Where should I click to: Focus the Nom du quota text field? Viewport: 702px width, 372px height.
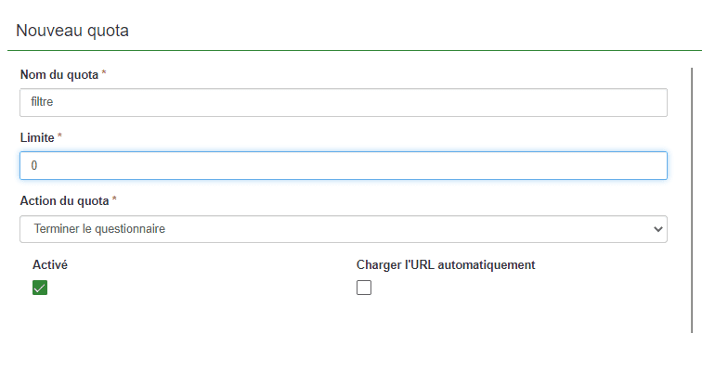[x=344, y=102]
